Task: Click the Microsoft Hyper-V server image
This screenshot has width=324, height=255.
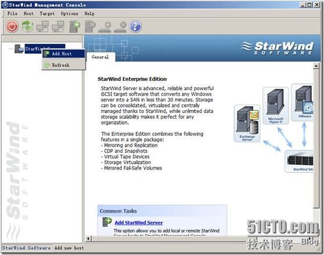Action: [275, 106]
